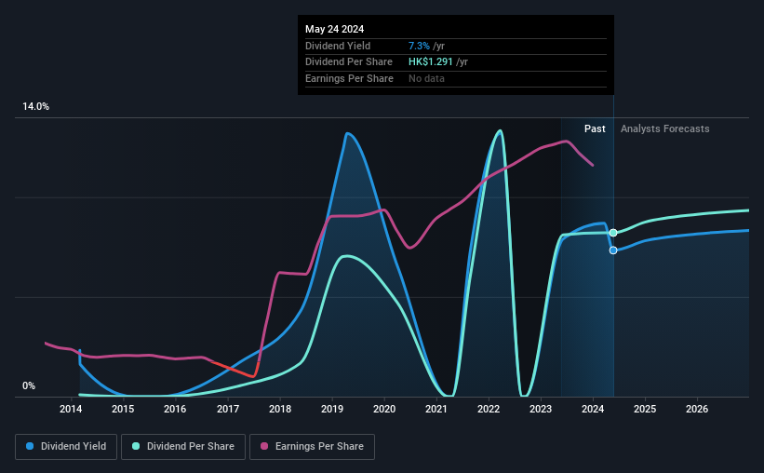Image resolution: width=764 pixels, height=473 pixels.
Task: Click the 2019 x-axis label
Action: 332,409
